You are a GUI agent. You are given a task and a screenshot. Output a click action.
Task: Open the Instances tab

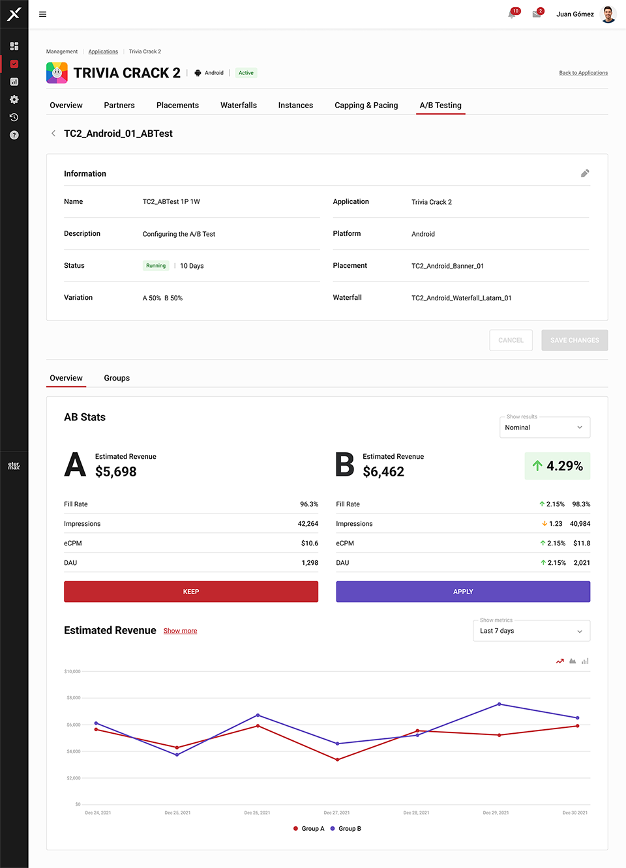(x=295, y=105)
